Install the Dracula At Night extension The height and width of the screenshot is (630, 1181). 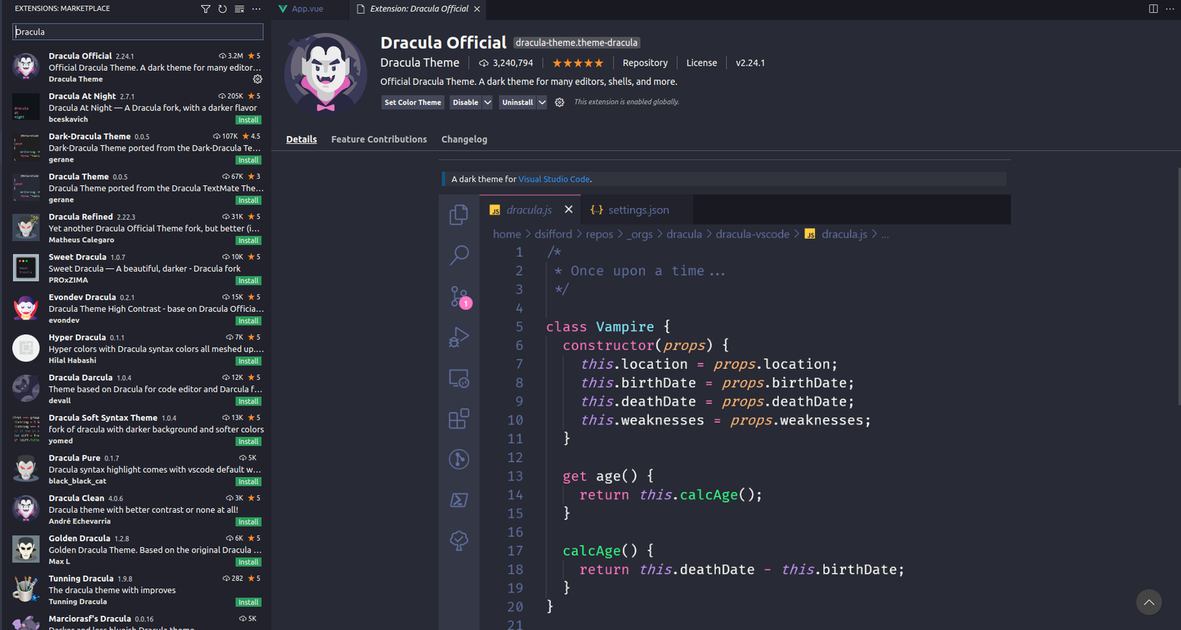[x=248, y=120]
